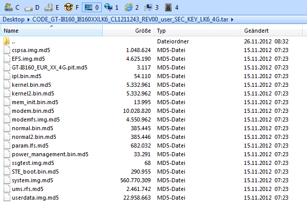Click the Dateiordner type cell
Viewport: 307px width, 217px height.
[173, 41]
